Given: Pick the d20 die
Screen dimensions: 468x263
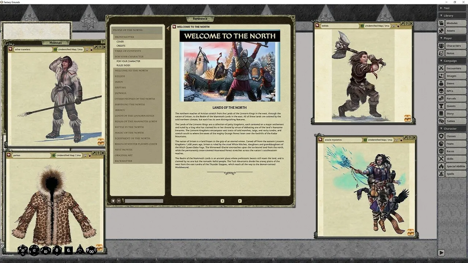Looking at the screenshot, I should coord(23,250).
